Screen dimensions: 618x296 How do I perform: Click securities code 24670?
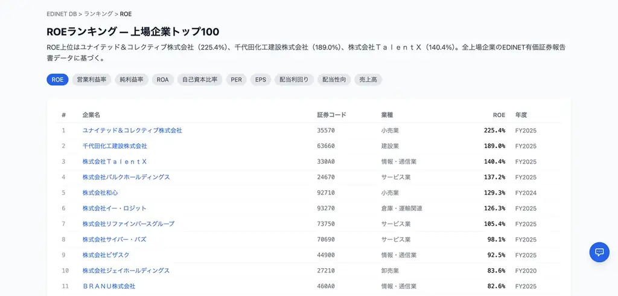pos(326,177)
